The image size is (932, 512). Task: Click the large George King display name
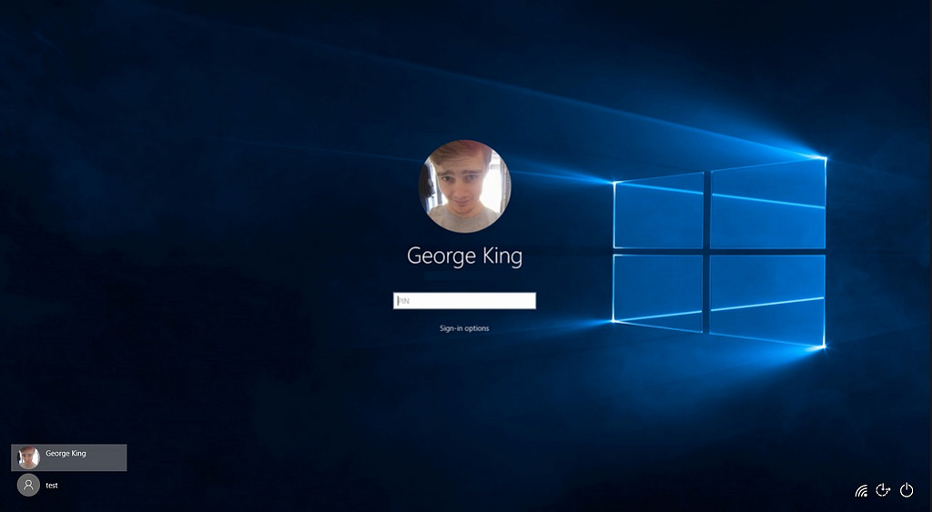click(x=465, y=256)
